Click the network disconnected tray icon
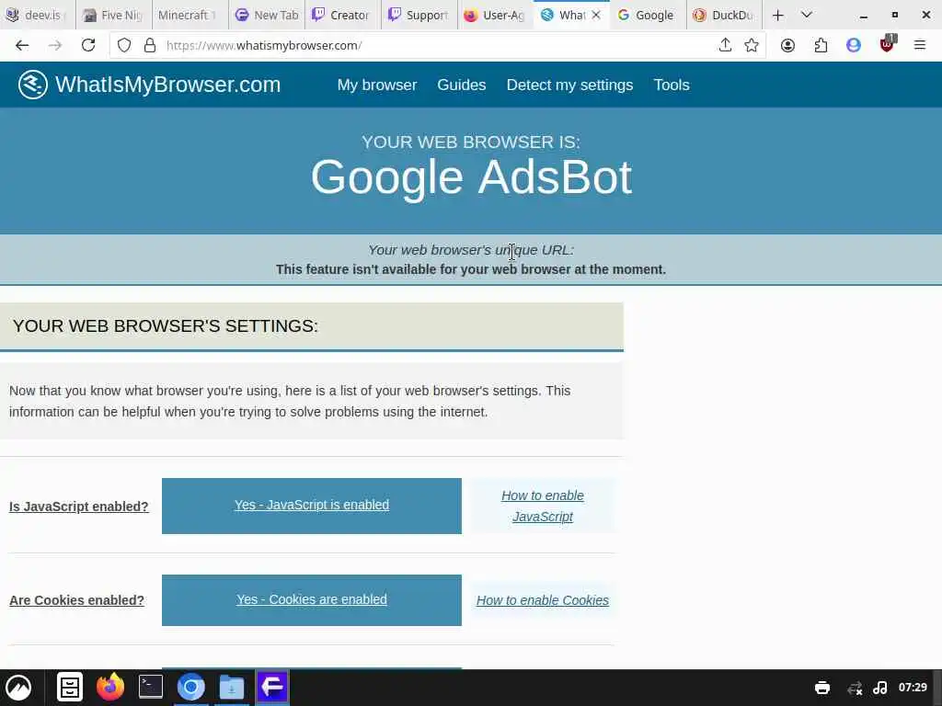 coord(855,688)
